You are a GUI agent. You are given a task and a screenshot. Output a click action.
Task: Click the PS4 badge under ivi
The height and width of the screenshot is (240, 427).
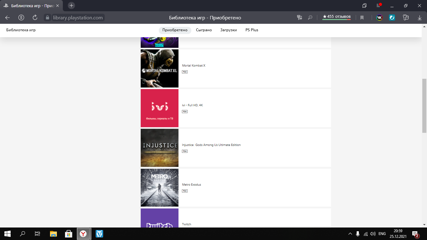[x=185, y=112]
